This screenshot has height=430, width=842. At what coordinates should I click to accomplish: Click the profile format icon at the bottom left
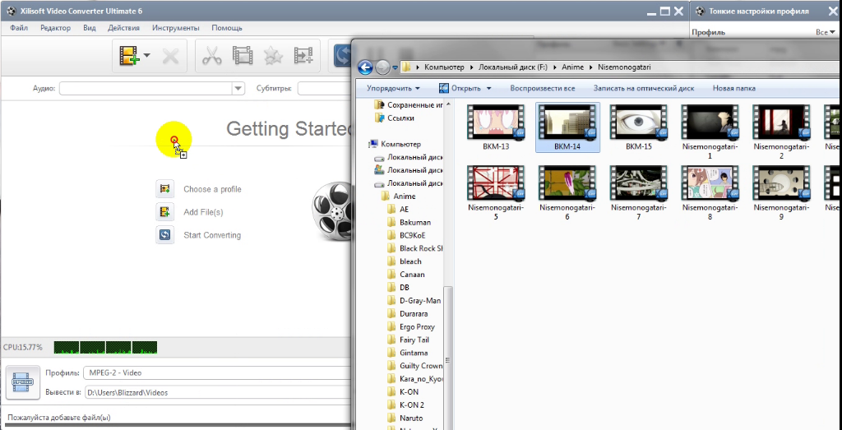tap(23, 382)
